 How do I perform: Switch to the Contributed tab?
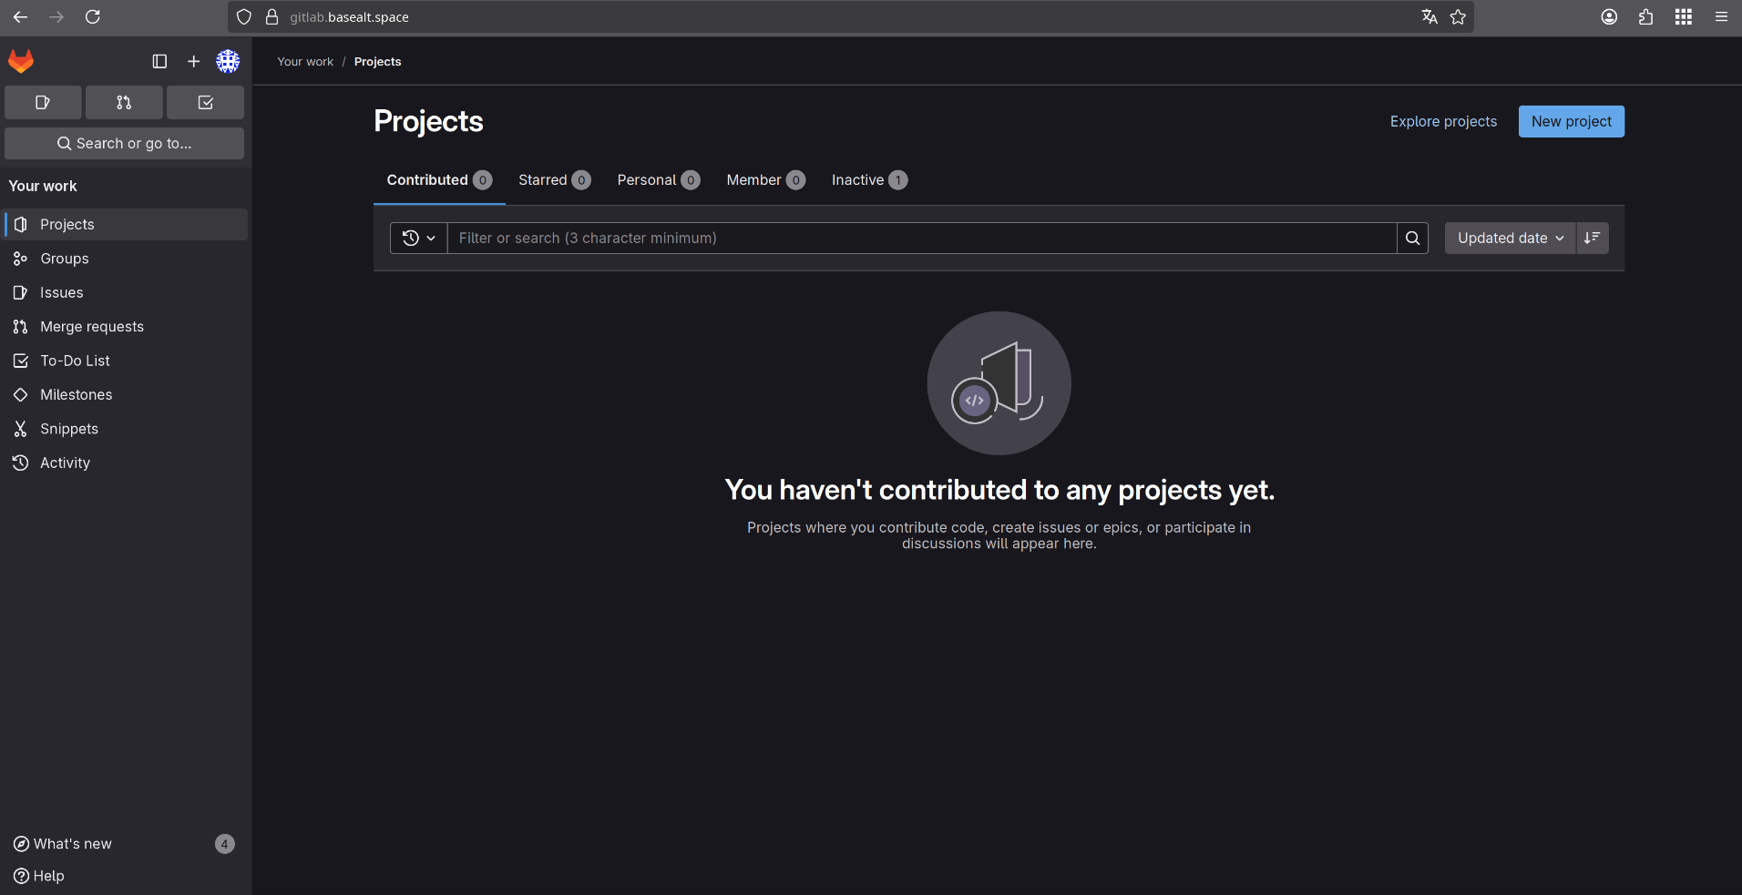coord(439,180)
